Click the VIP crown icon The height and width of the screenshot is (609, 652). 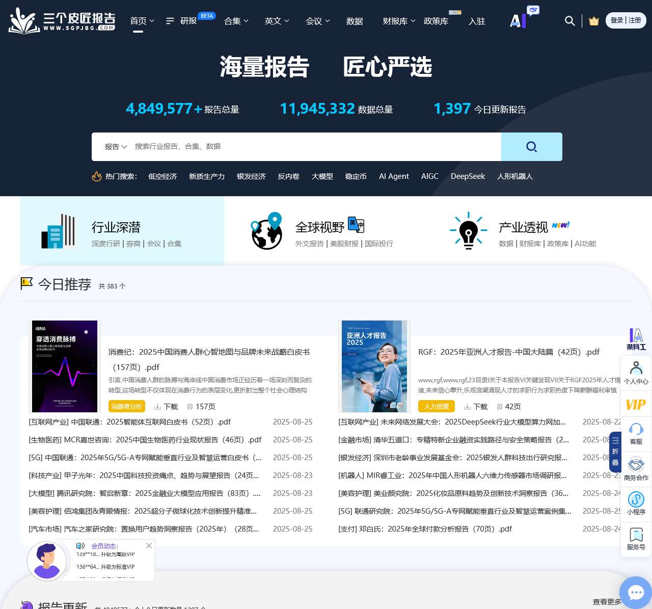point(593,21)
